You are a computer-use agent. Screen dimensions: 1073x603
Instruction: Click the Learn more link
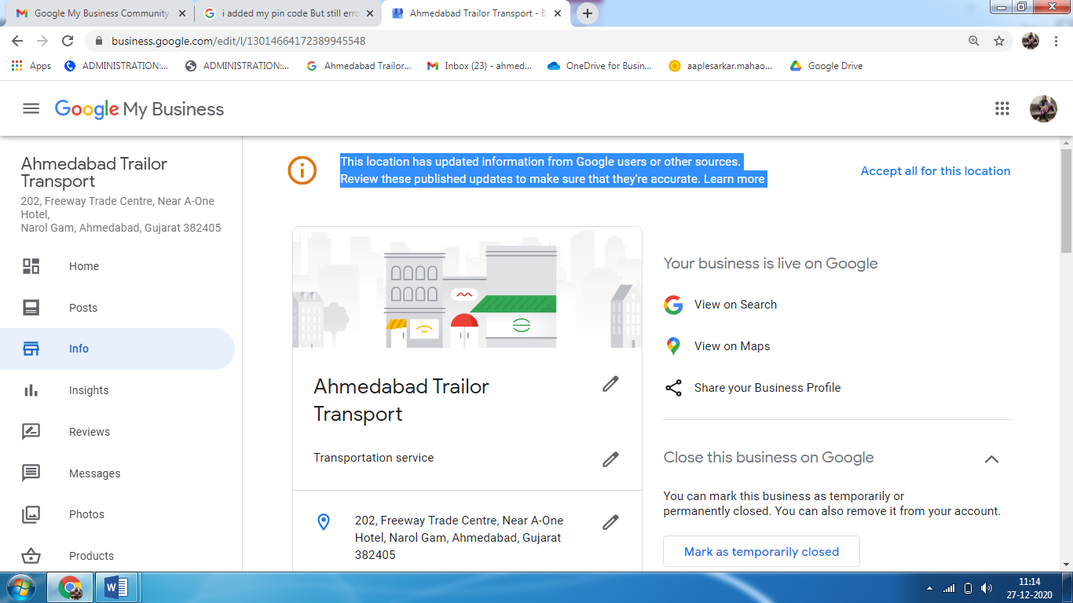point(734,179)
